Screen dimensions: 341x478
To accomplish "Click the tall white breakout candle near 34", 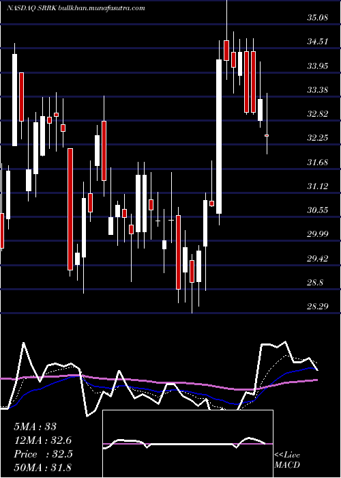I will click(219, 137).
